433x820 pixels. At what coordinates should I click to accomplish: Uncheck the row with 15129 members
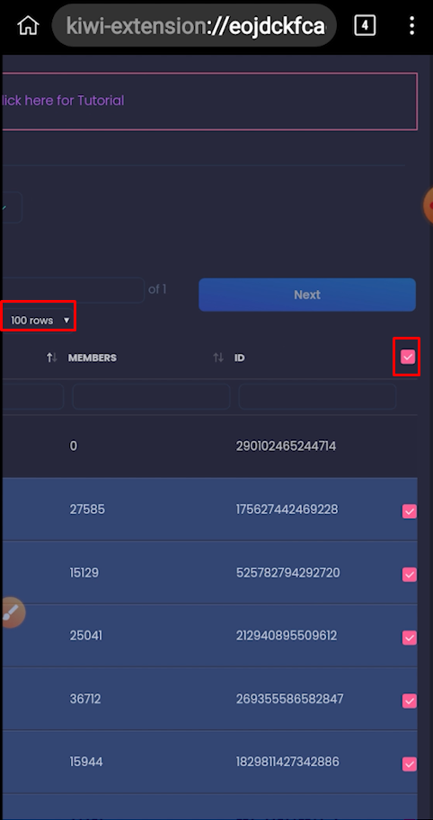point(410,574)
